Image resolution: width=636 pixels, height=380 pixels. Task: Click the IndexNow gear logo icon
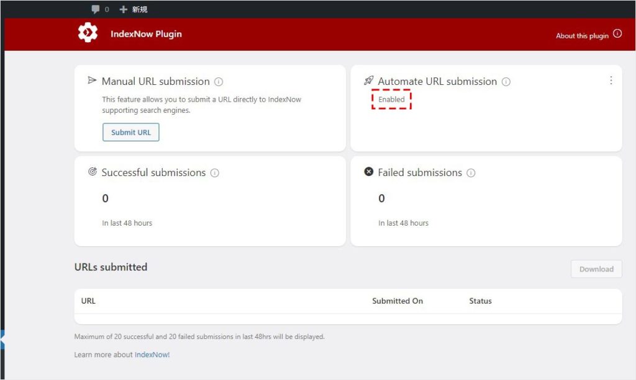tap(88, 33)
